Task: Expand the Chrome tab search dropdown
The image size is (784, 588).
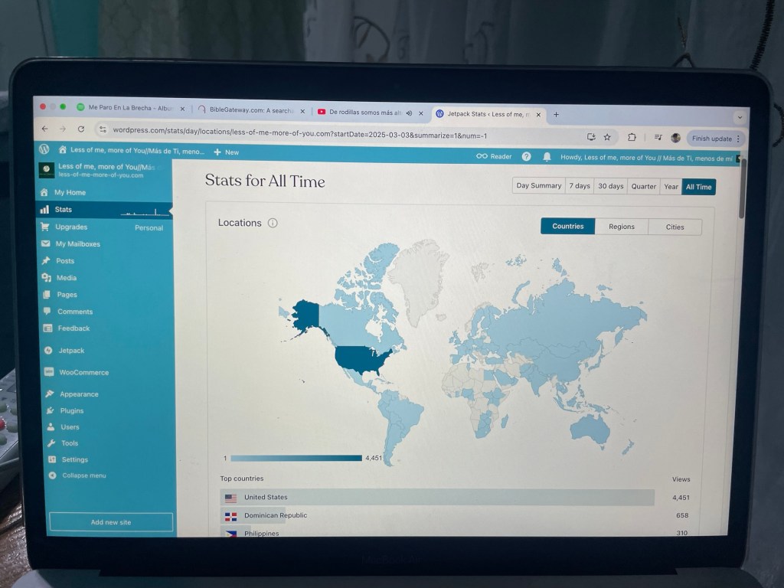Action: point(739,117)
